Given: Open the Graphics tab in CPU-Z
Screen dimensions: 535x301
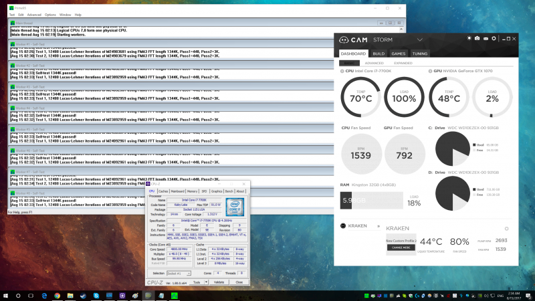Looking at the screenshot, I should click(217, 191).
